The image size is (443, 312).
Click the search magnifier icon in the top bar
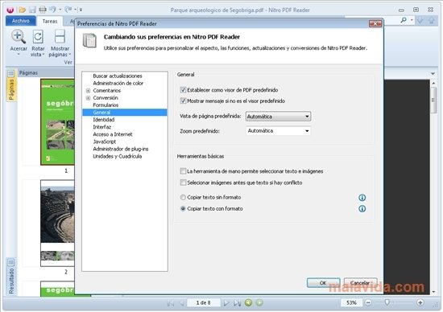coord(404,20)
